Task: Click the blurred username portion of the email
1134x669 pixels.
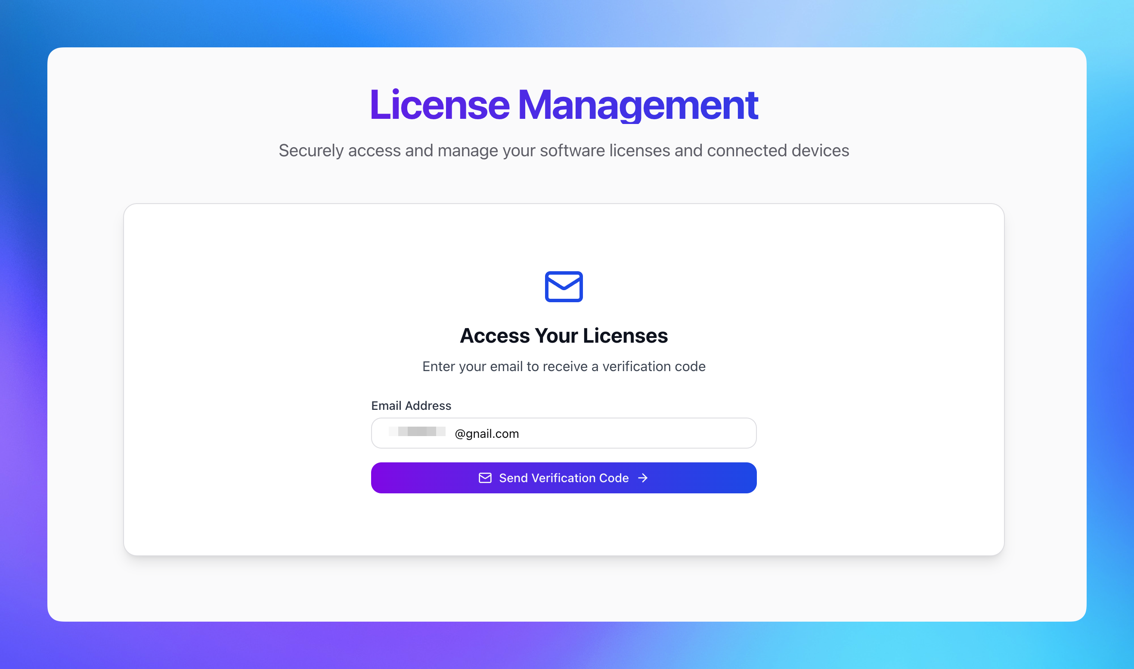Action: [417, 432]
